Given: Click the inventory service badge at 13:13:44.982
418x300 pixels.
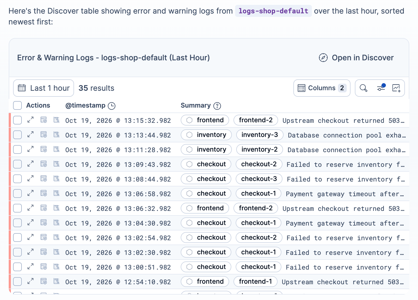Looking at the screenshot, I should (x=206, y=135).
